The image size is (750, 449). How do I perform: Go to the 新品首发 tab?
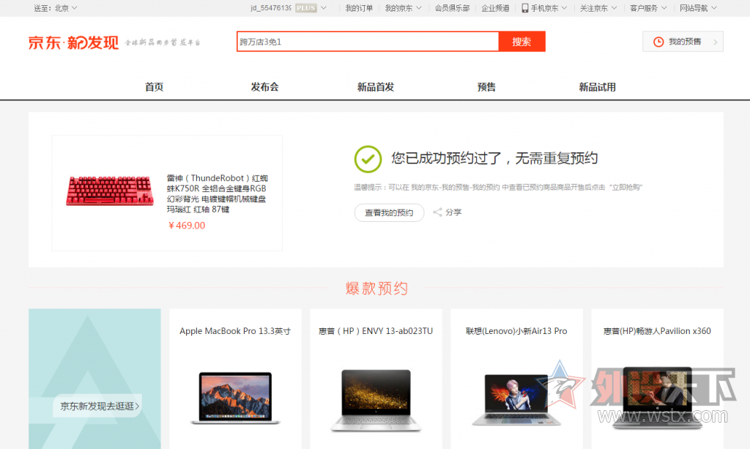coord(376,87)
